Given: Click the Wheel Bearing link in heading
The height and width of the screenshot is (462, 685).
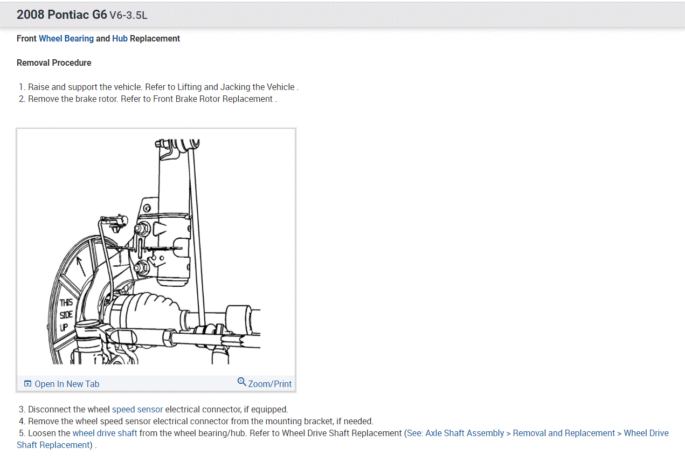Looking at the screenshot, I should point(66,39).
